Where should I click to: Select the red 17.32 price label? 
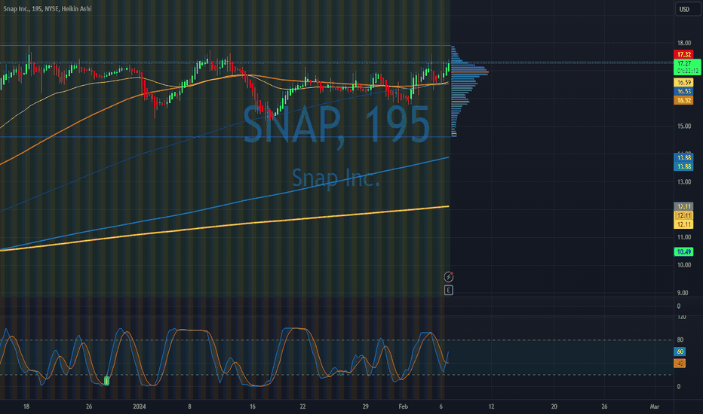pyautogui.click(x=683, y=55)
